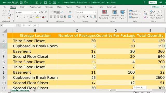Image resolution: width=166 pixels, height=93 pixels.
Task: Toggle Bold formatting
Action: 18,17
